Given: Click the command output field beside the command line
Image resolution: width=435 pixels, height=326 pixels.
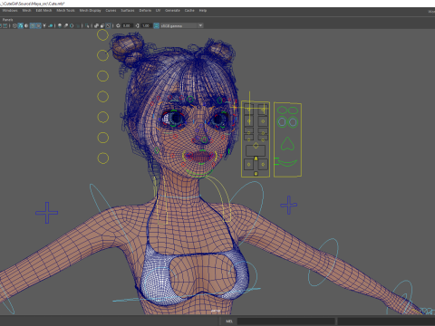Looking at the screenshot, I should (x=386, y=321).
